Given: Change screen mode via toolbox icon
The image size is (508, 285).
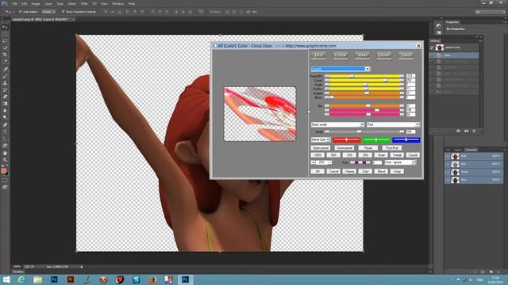Looking at the screenshot, I should [5, 187].
